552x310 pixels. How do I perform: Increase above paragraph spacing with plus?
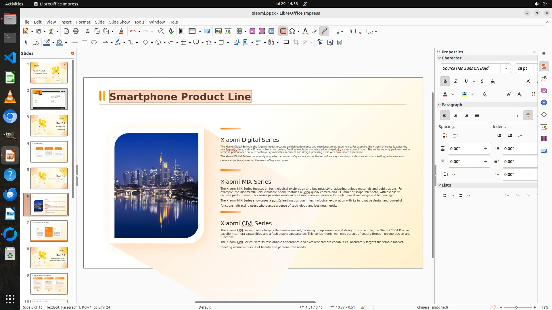(486, 149)
